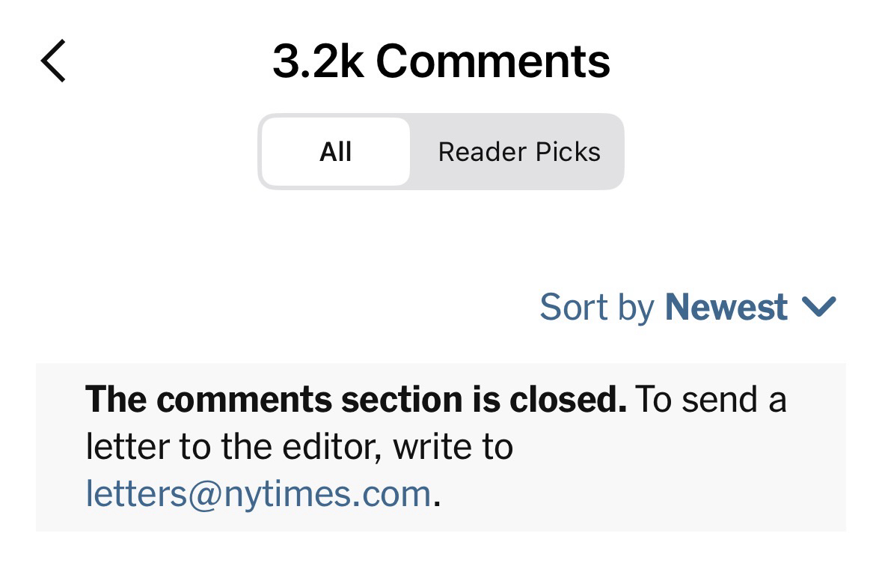The image size is (882, 566).
Task: Click the bold "comments section is closed" text
Action: pos(355,399)
